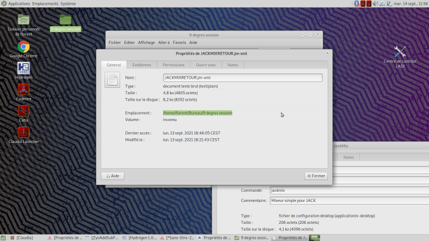Switch to the Ouvrir avec tab
Viewport: 429px width, 241px height.
[206, 65]
